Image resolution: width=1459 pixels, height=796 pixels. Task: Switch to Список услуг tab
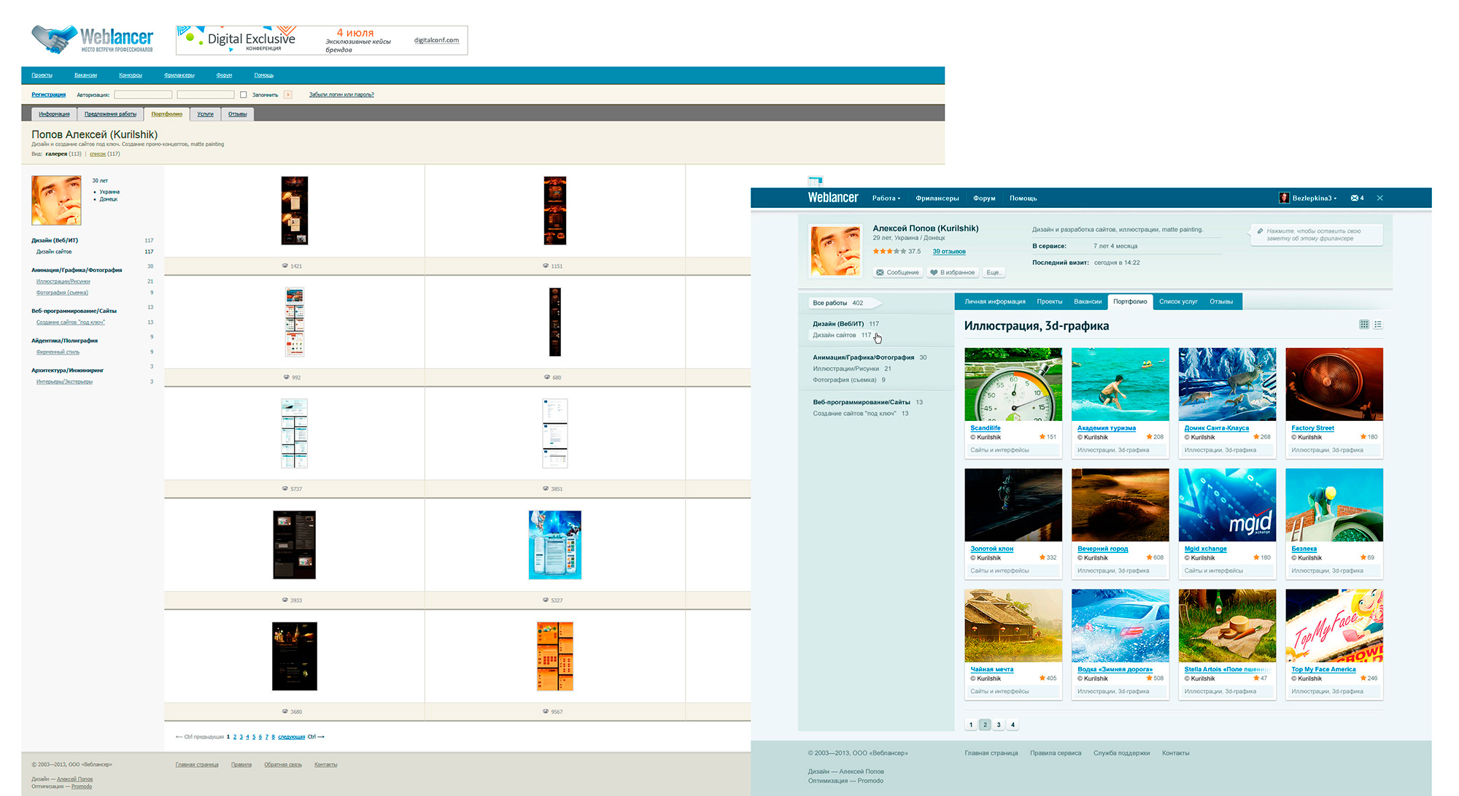(x=1178, y=301)
